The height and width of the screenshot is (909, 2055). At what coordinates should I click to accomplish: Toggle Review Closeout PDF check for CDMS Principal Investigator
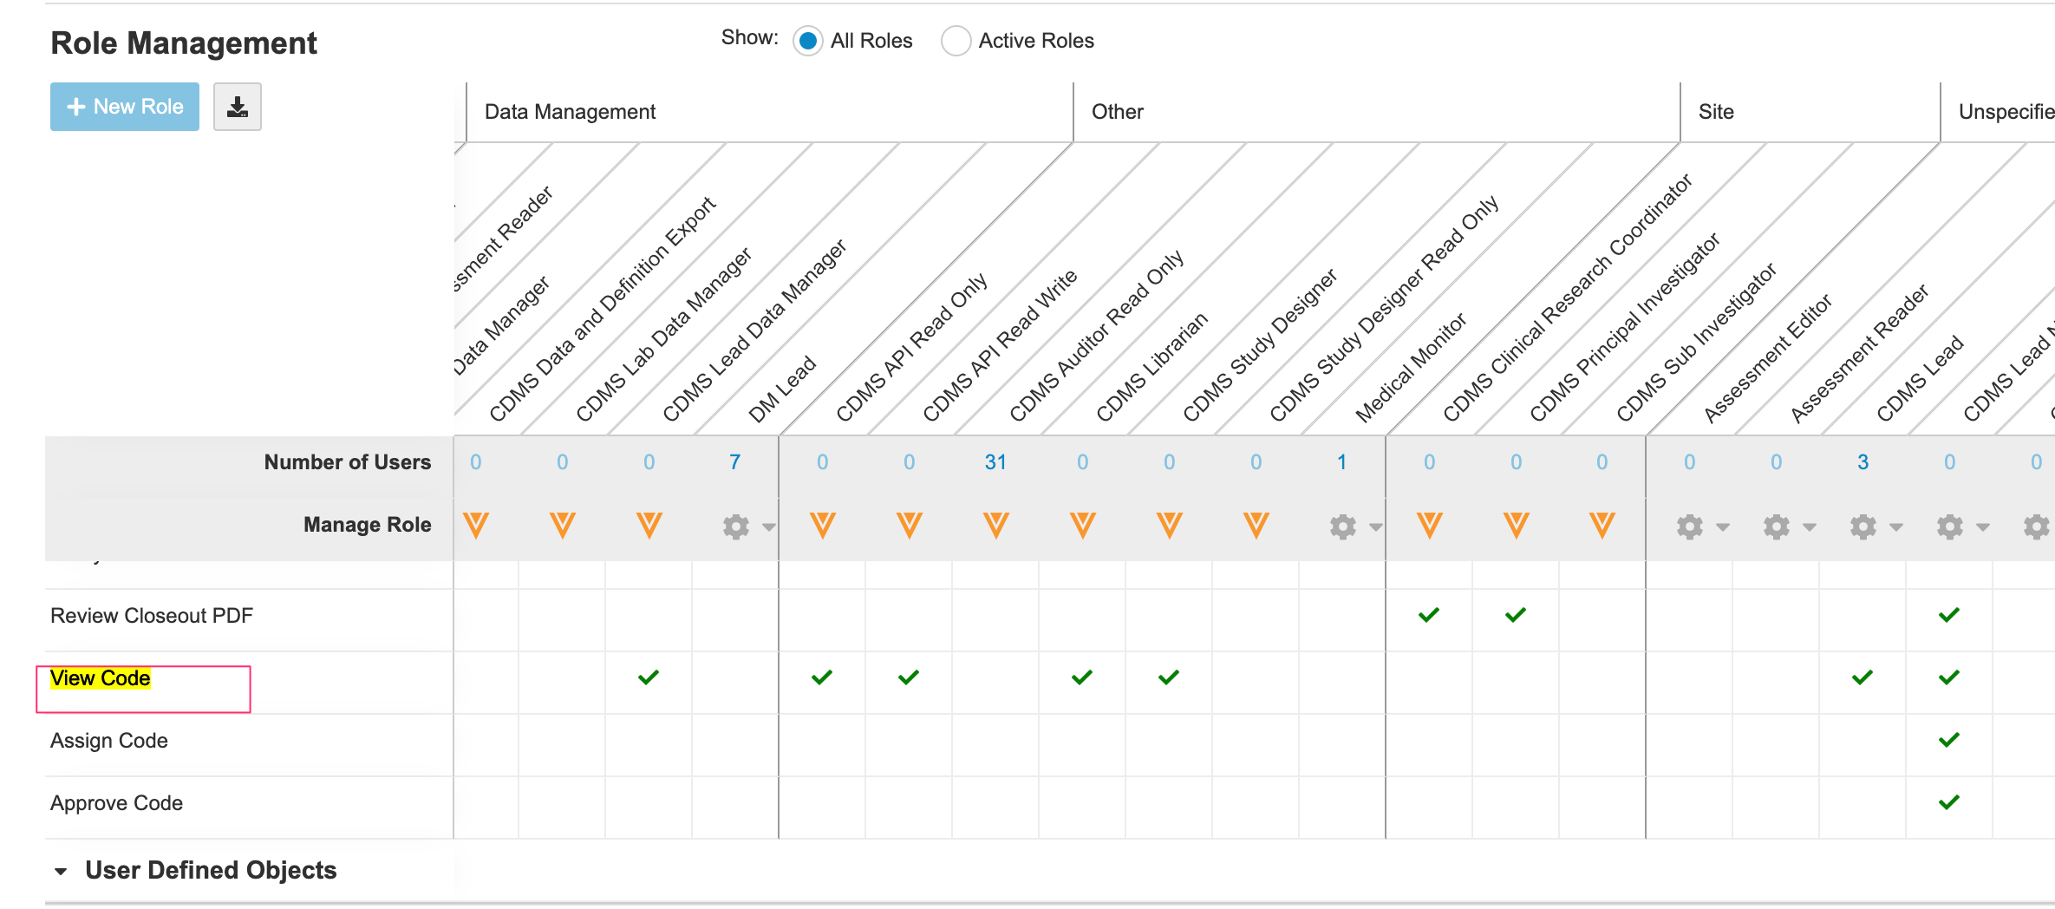[1516, 615]
